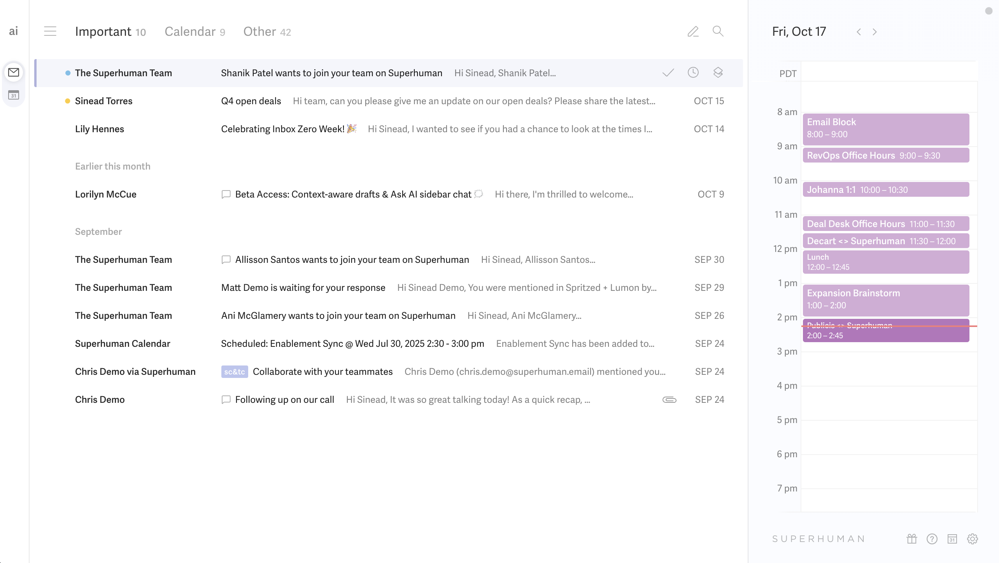Image resolution: width=999 pixels, height=563 pixels.
Task: Open the help question mark icon
Action: [x=932, y=539]
